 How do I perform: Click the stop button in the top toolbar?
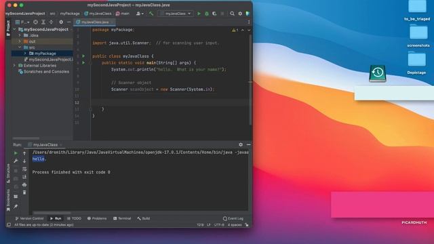point(222,14)
